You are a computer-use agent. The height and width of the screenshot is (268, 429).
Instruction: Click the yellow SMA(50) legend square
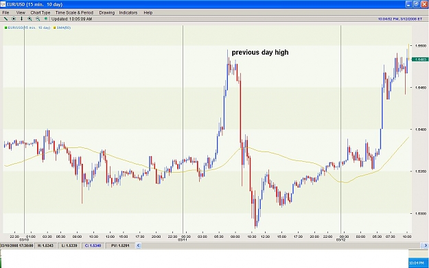[x=54, y=28]
